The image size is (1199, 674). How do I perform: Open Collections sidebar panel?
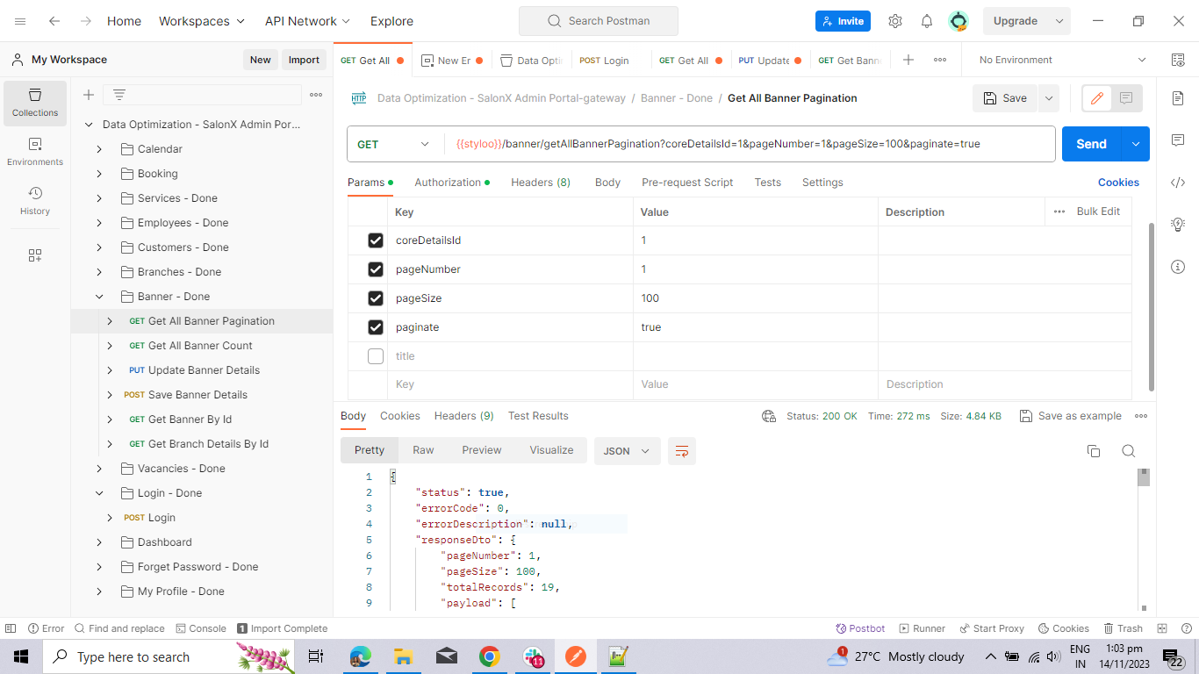[35, 102]
